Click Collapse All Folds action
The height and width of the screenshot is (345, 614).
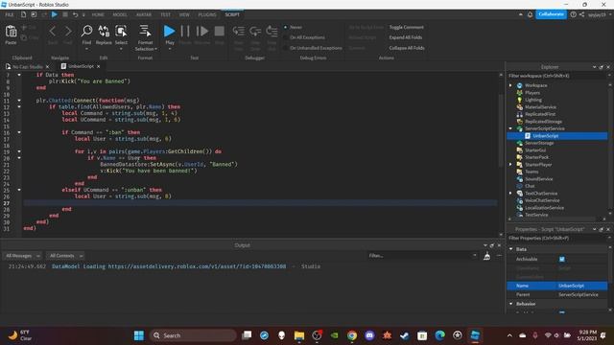click(407, 48)
